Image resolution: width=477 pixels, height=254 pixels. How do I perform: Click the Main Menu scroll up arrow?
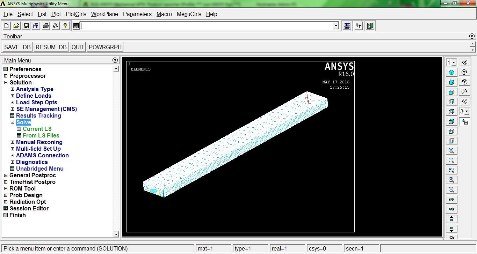click(x=116, y=69)
